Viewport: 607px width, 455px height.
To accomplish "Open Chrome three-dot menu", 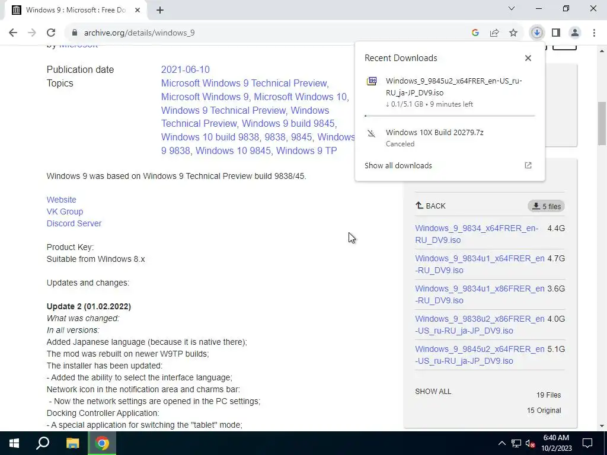I will click(594, 33).
